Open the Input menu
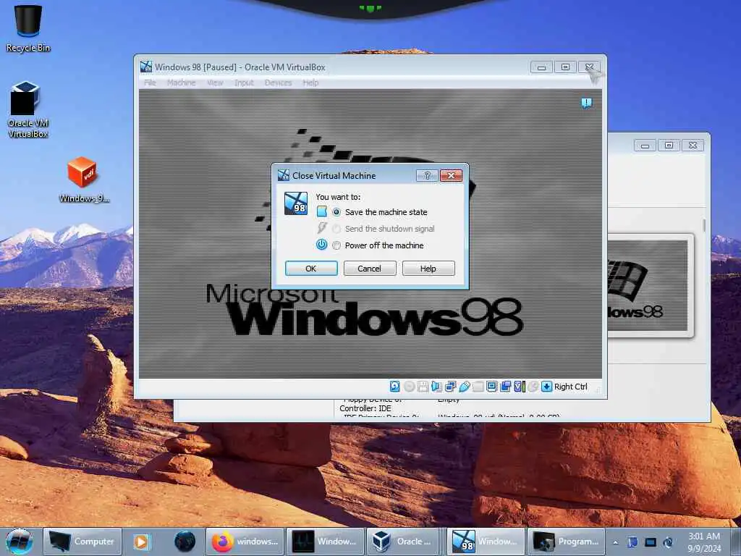Image resolution: width=741 pixels, height=556 pixels. pos(244,83)
